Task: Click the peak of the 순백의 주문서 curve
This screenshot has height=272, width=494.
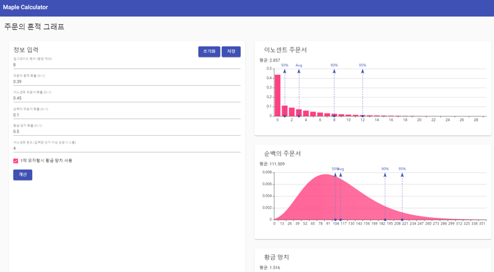Action: [x=326, y=175]
